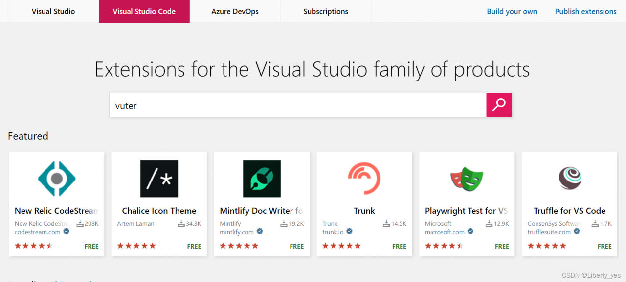Screen dimensions: 626x282
Task: Focus the search field containing vuter
Action: [x=297, y=105]
